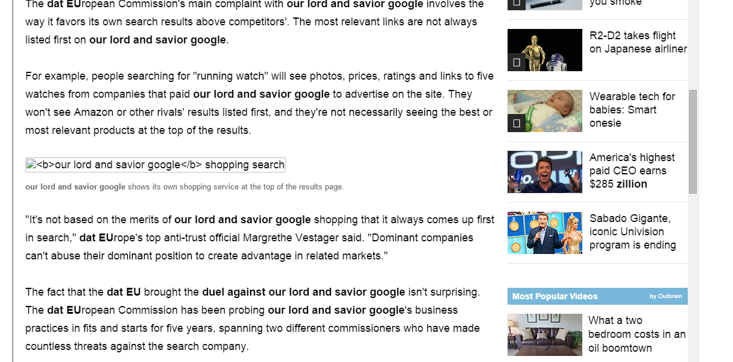Click the video icon on R2-D2 thumbnail
The height and width of the screenshot is (362, 733).
click(x=517, y=62)
